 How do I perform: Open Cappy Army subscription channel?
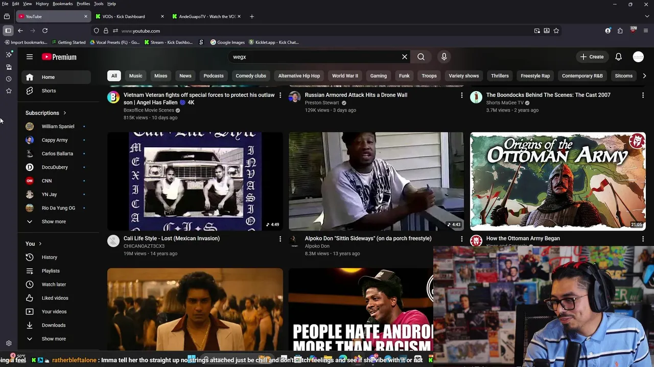[56, 140]
